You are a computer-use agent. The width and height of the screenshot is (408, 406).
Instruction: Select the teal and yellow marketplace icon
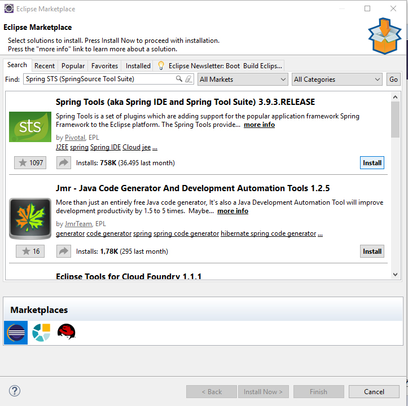(x=41, y=333)
